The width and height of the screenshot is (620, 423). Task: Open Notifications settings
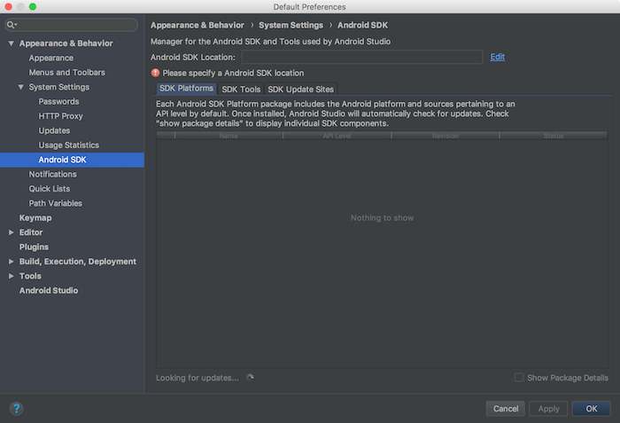tap(52, 175)
